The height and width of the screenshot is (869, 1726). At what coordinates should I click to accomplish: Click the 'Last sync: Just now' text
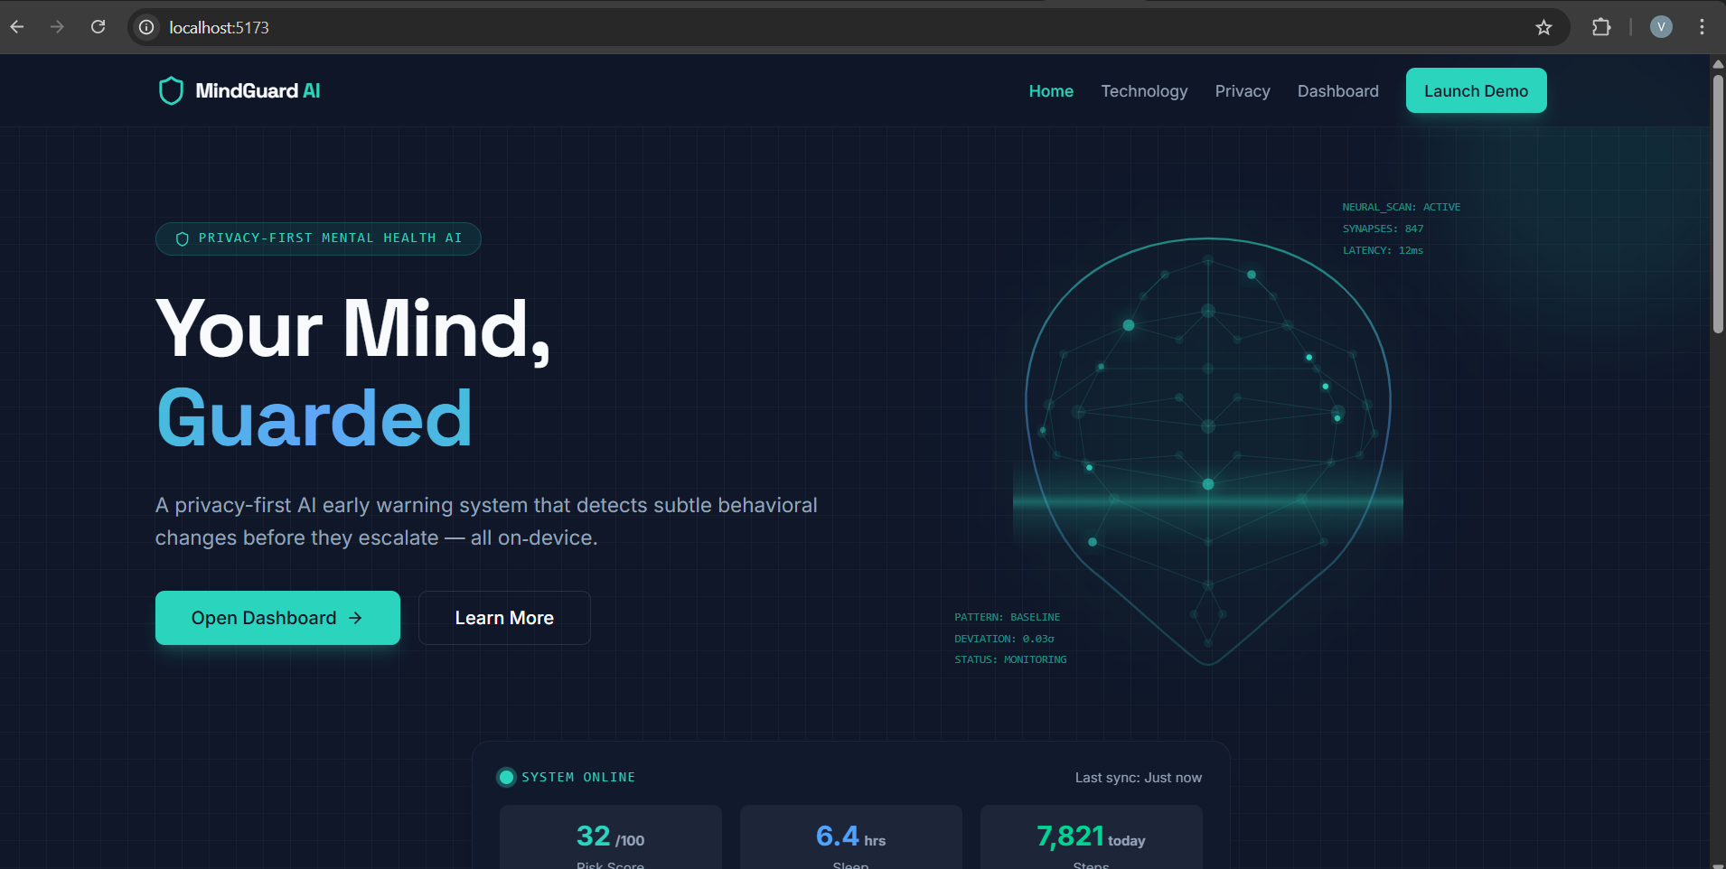pos(1139,778)
